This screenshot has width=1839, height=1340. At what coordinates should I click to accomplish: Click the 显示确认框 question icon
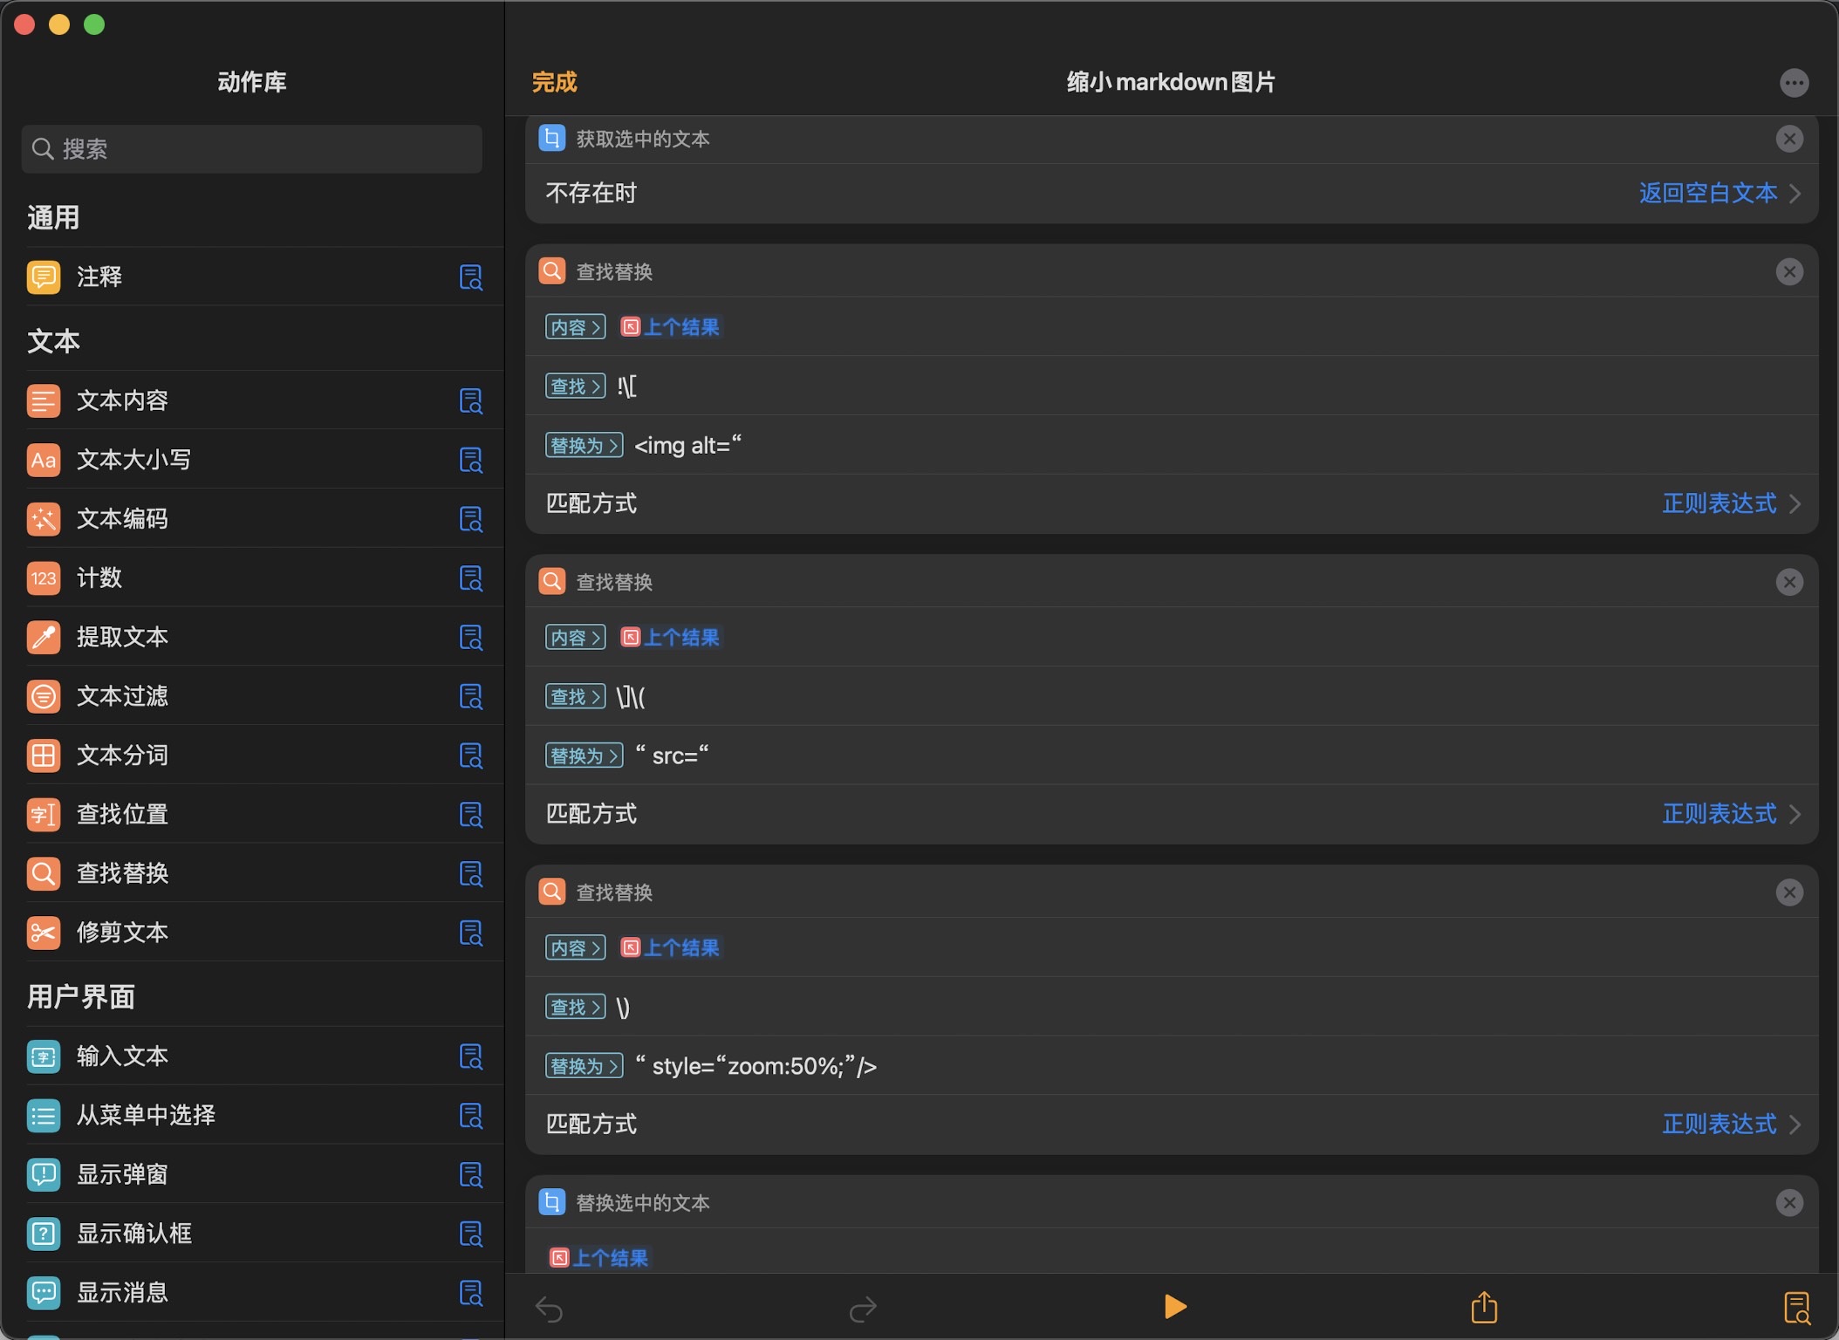tap(44, 1234)
